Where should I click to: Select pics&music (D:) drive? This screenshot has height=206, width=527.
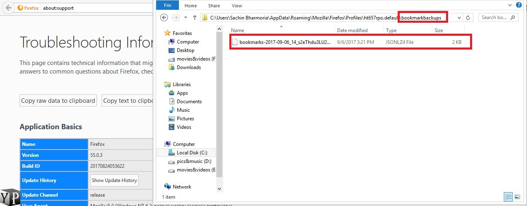click(x=194, y=161)
